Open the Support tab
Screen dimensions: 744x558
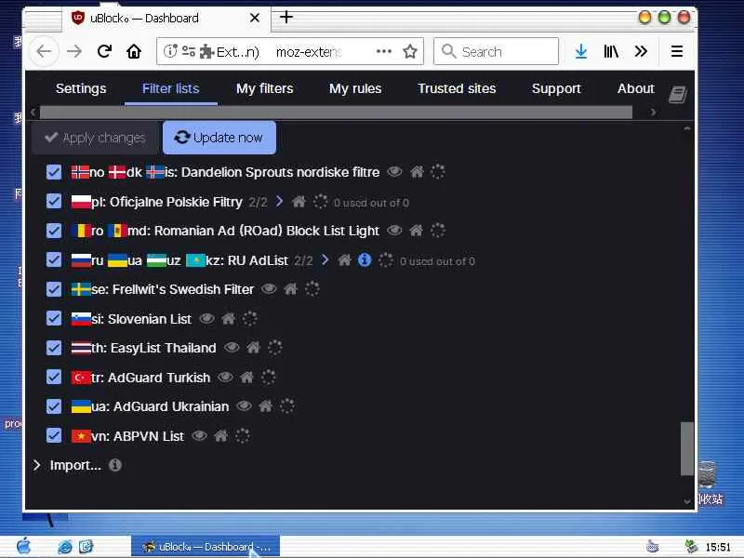556,88
